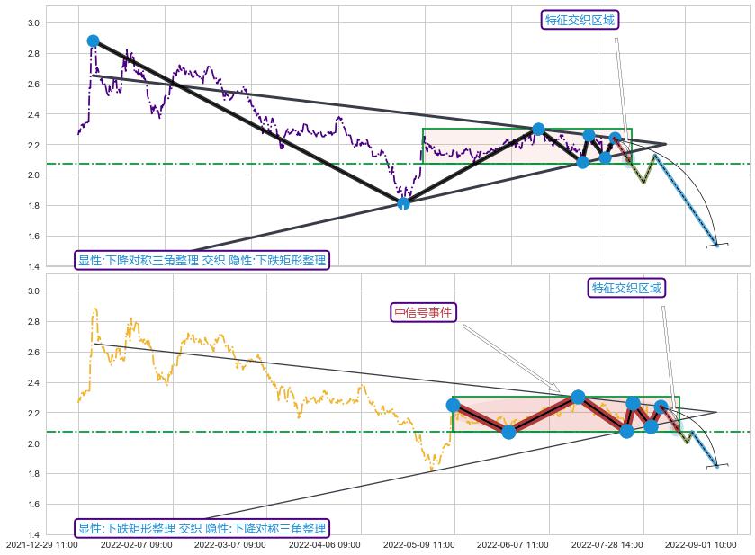Click the lower chart's forecast endpoint near 1.85
This screenshot has height=555, width=755.
[717, 466]
